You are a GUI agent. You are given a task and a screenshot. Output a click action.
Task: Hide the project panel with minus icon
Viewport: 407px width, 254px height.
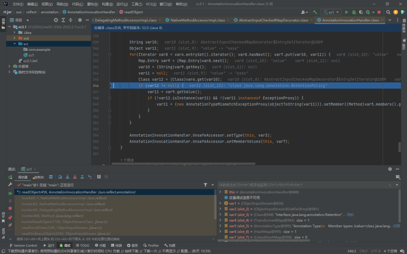[87, 20]
